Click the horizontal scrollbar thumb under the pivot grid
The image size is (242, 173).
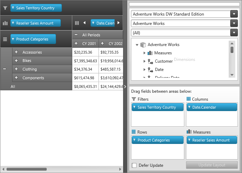tap(27, 169)
